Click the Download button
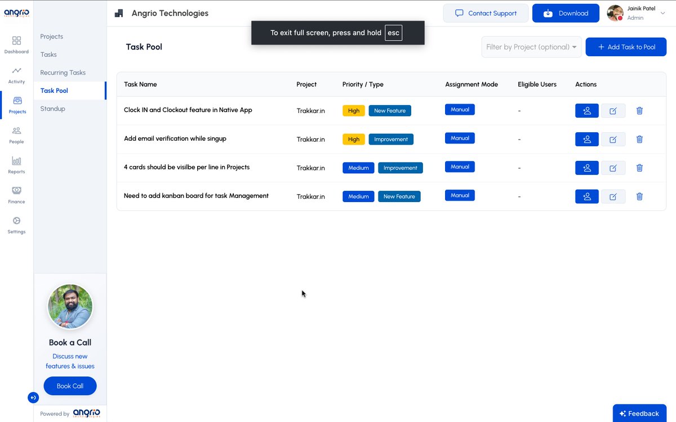 pos(566,14)
